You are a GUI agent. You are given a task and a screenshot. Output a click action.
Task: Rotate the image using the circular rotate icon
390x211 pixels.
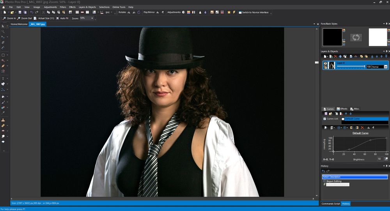click(139, 12)
